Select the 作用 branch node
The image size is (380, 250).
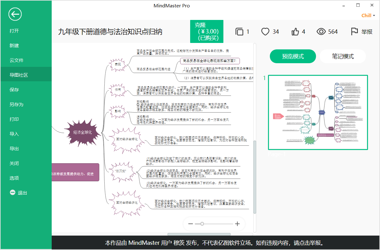point(118,90)
